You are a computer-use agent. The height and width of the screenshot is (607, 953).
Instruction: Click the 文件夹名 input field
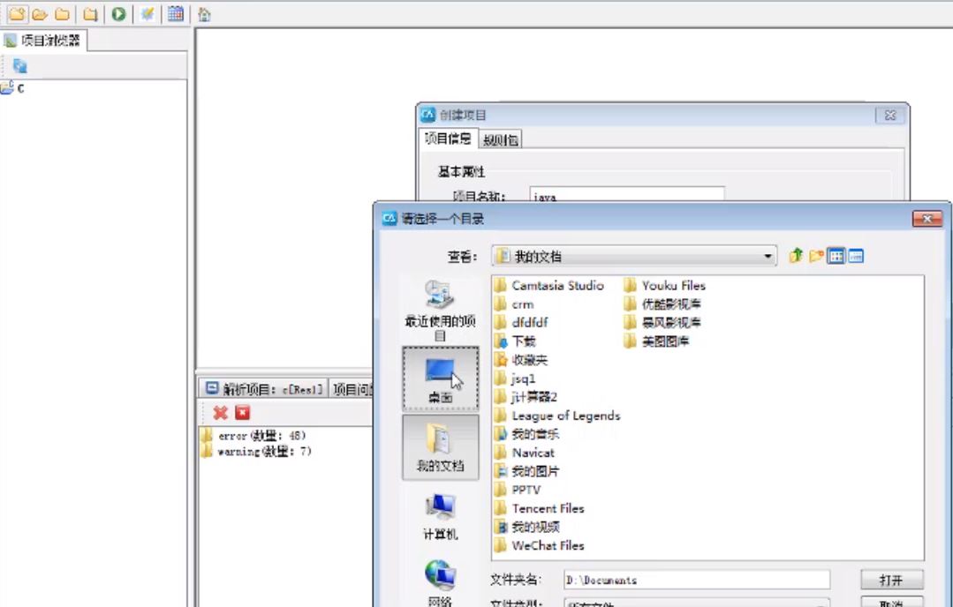[x=695, y=580]
